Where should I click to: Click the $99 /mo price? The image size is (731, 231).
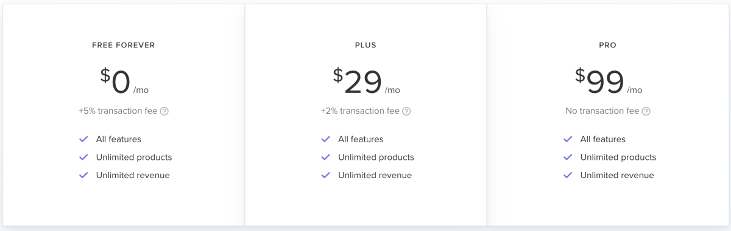pos(609,81)
